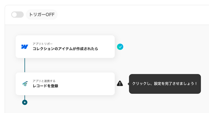209x113 pixels.
Task: Click the connector line between the steps
Action: (x=25, y=65)
